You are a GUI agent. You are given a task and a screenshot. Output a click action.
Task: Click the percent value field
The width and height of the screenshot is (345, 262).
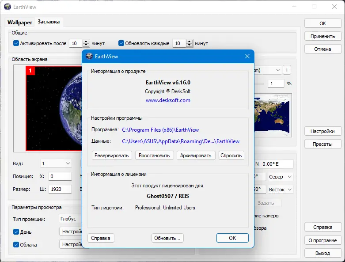click(276, 84)
